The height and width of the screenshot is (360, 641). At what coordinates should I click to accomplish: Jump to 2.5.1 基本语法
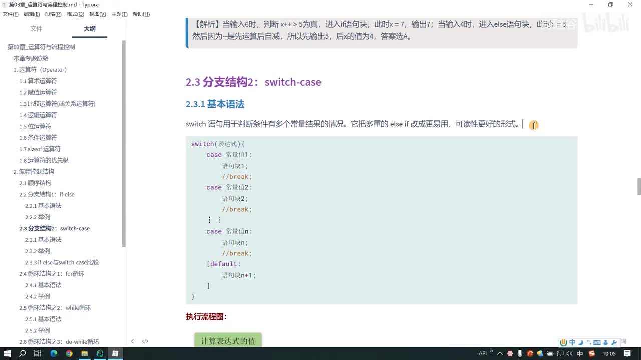coord(43,319)
